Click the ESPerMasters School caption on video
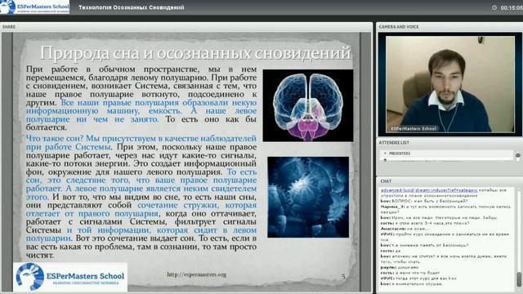This screenshot has height=294, width=523. (x=413, y=128)
